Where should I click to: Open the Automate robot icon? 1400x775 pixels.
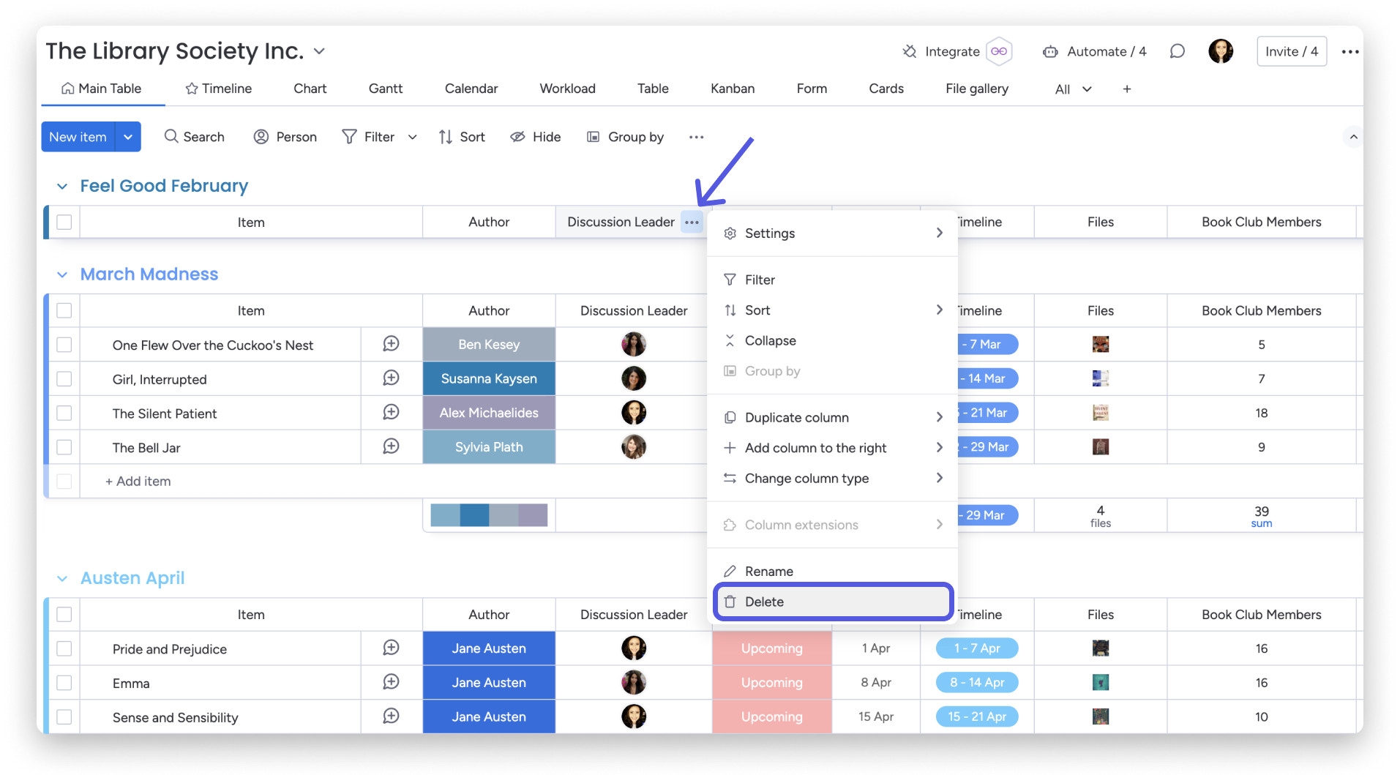tap(1050, 51)
